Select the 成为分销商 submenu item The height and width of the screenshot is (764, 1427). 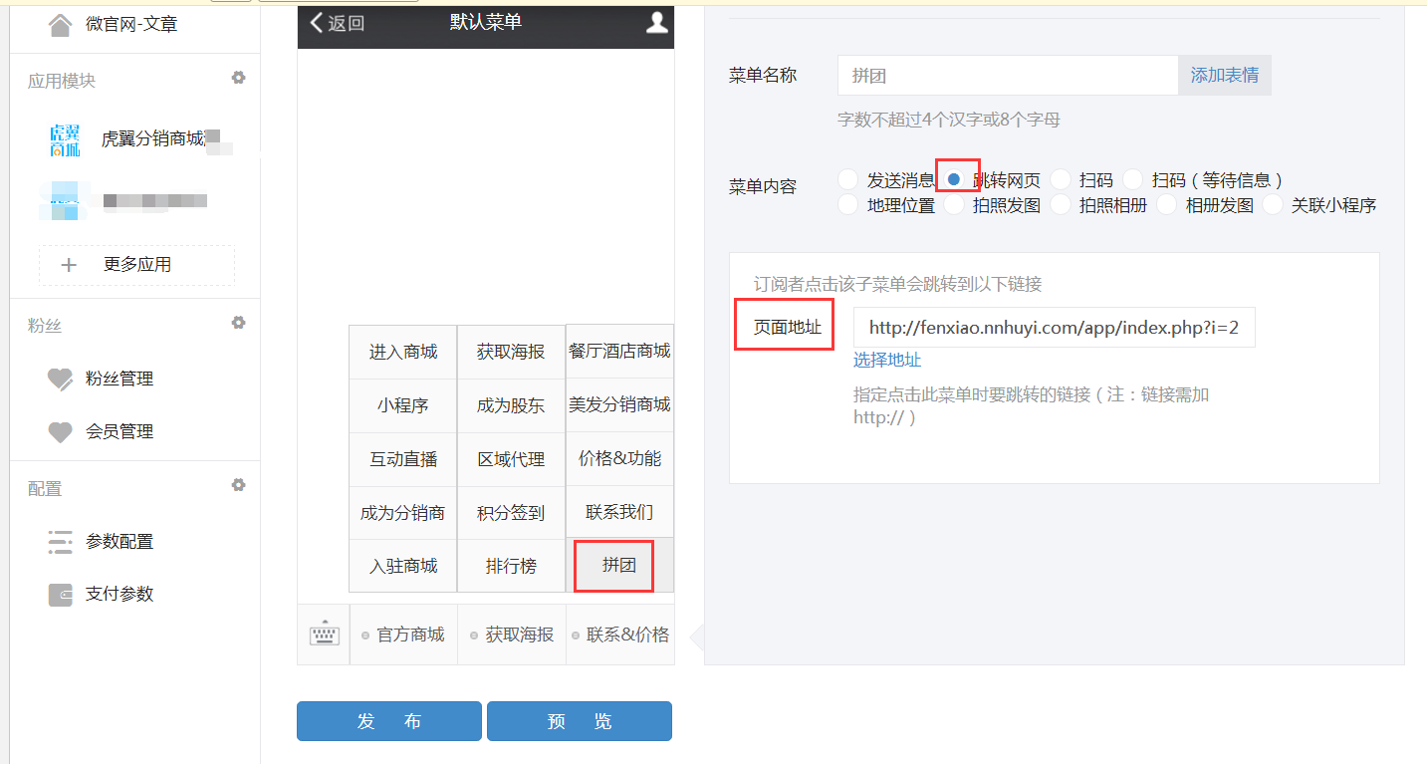[403, 513]
